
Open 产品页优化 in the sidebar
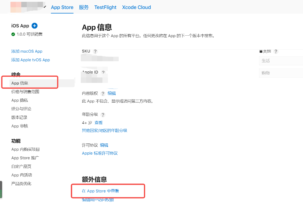tap(21, 183)
